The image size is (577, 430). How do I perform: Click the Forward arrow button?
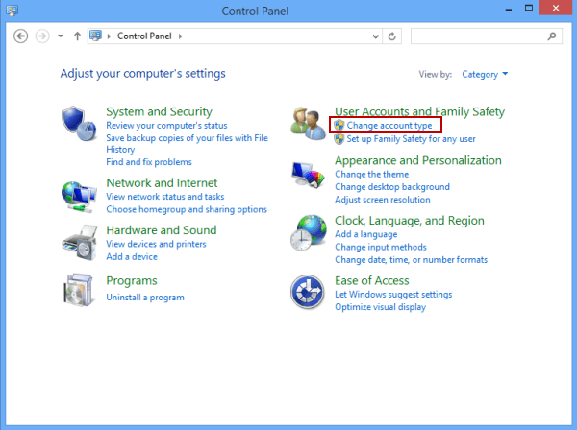[42, 36]
